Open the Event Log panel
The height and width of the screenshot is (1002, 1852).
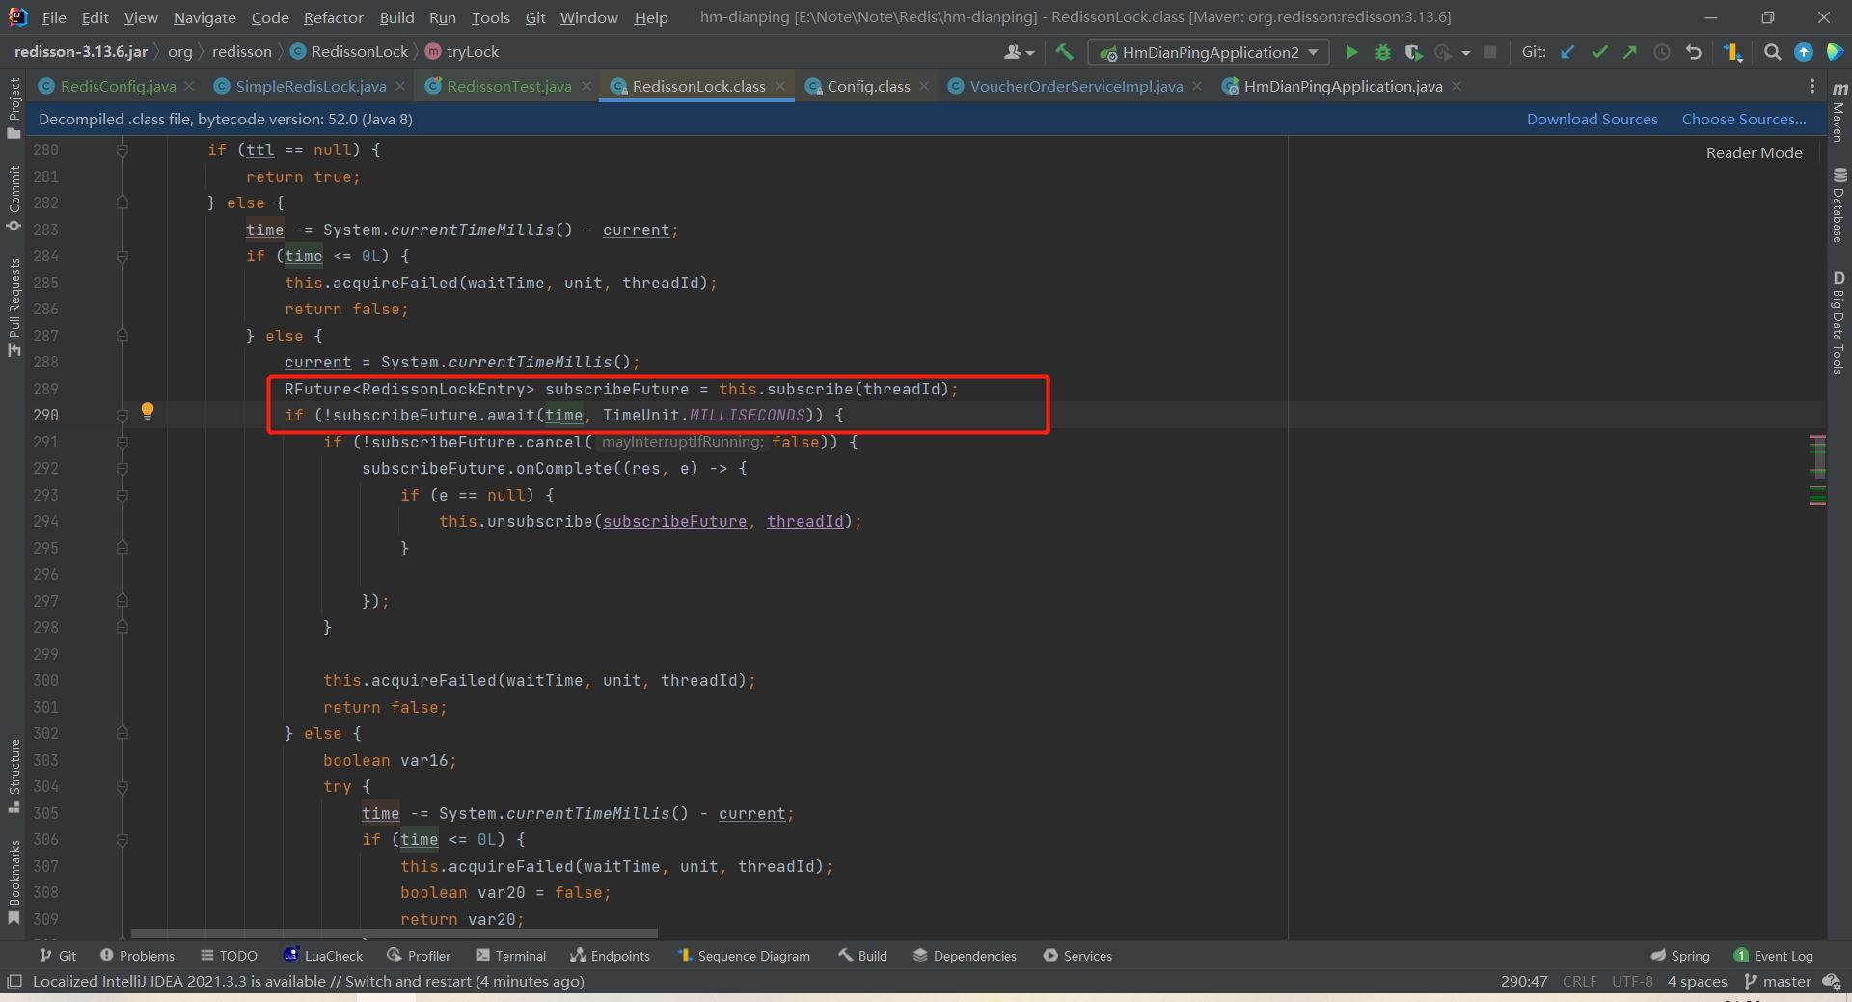(1774, 956)
